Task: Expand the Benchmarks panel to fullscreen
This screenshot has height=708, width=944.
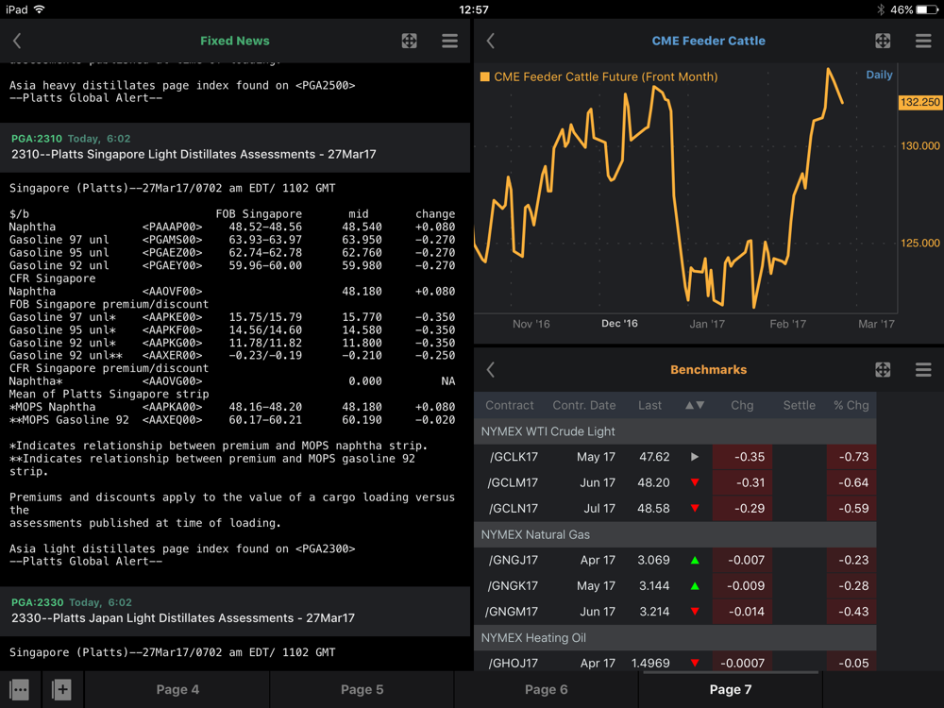Action: 883,370
